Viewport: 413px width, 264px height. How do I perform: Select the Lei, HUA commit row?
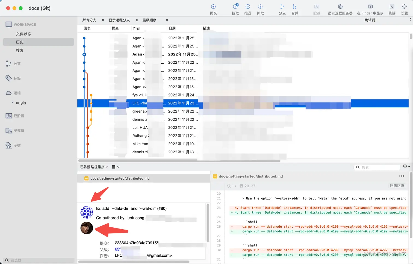click(243, 128)
